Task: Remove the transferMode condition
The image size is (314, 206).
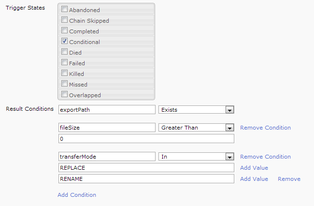Action: [x=265, y=157]
